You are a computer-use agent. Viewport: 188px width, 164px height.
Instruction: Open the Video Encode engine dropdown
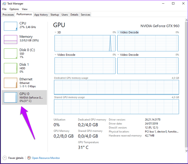pyautogui.click(x=55, y=55)
